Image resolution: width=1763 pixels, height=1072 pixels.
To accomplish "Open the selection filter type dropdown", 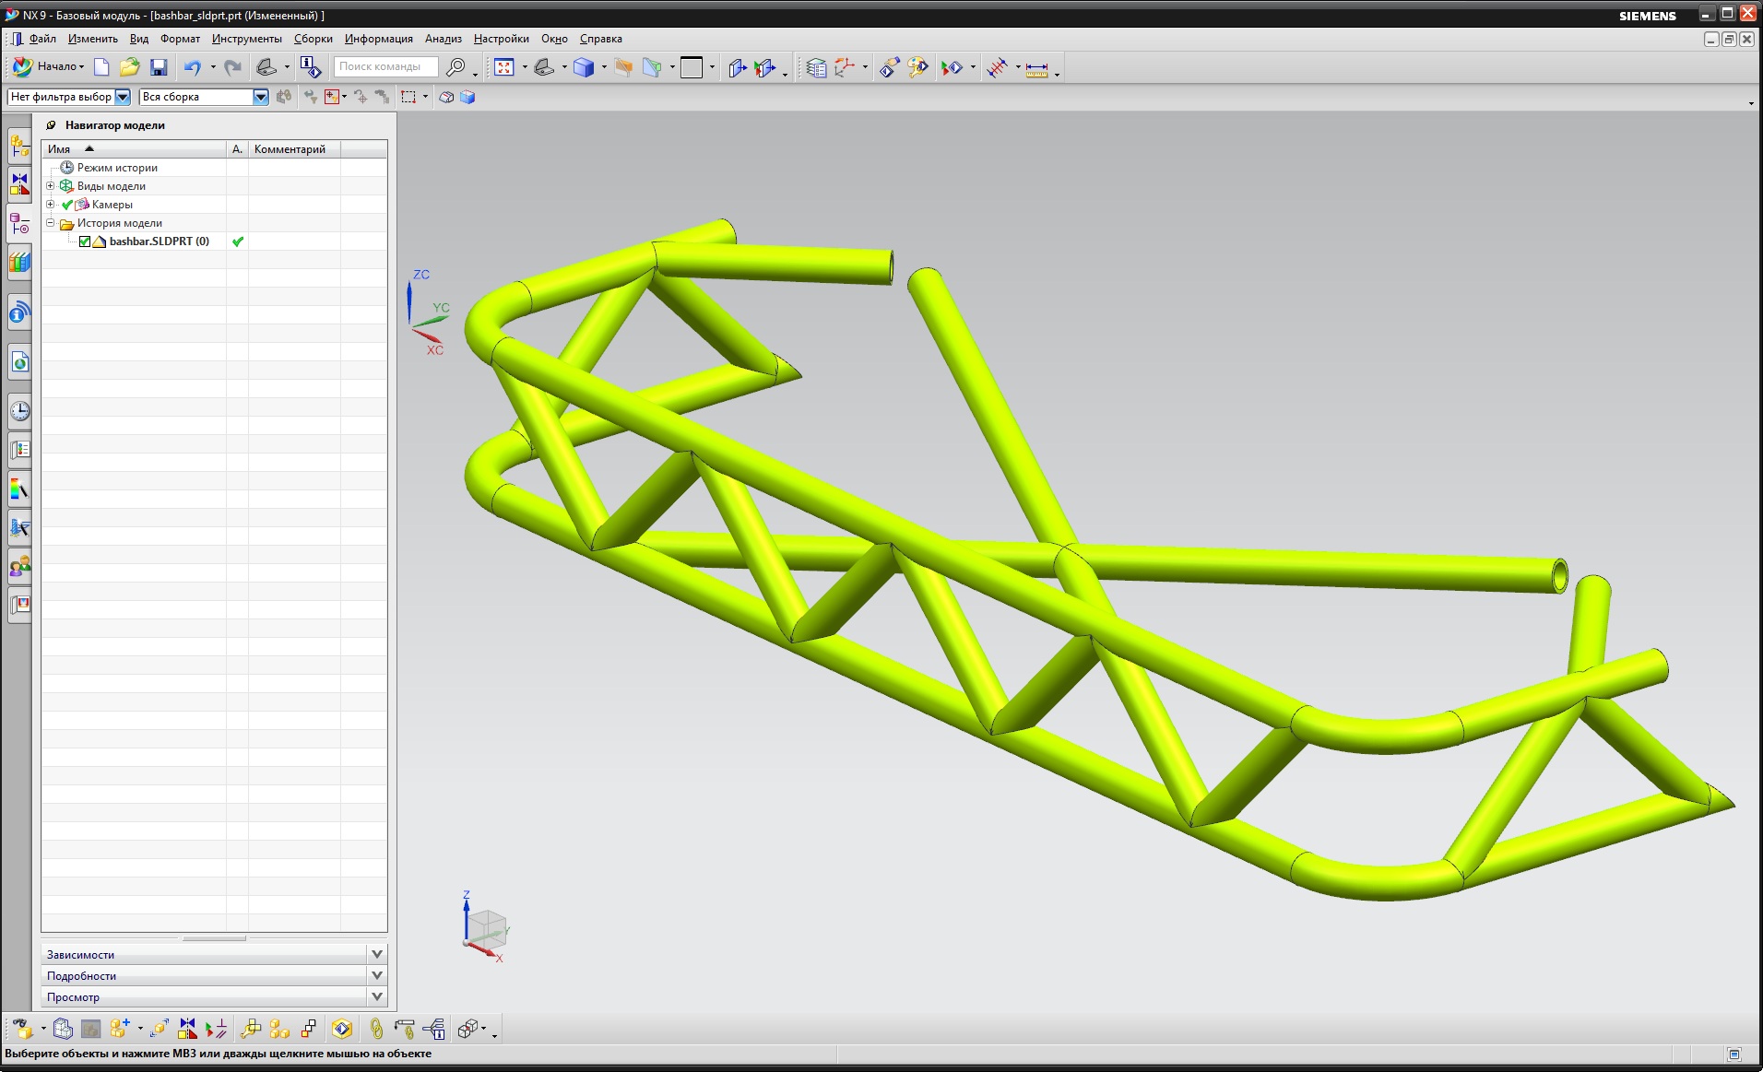I will point(123,97).
